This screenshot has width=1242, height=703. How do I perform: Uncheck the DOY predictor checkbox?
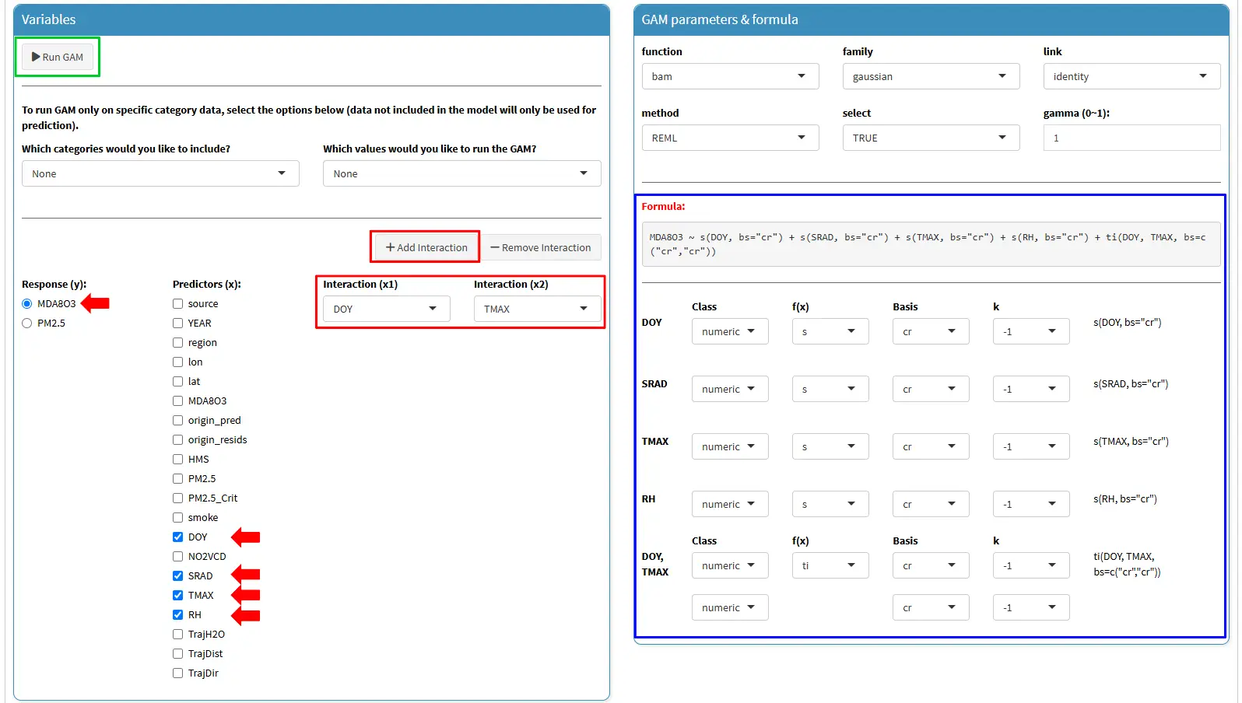[x=178, y=537]
